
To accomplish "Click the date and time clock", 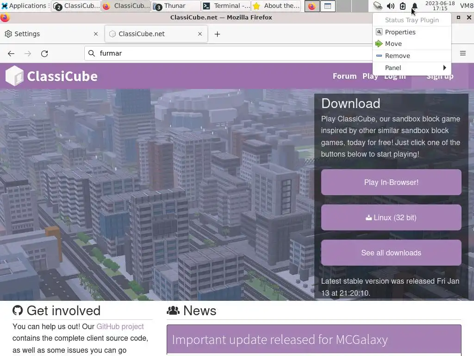I will pos(440,6).
